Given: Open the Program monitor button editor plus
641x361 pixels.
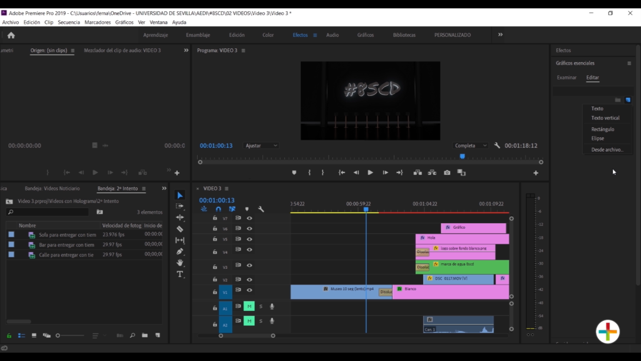Looking at the screenshot, I should (536, 173).
